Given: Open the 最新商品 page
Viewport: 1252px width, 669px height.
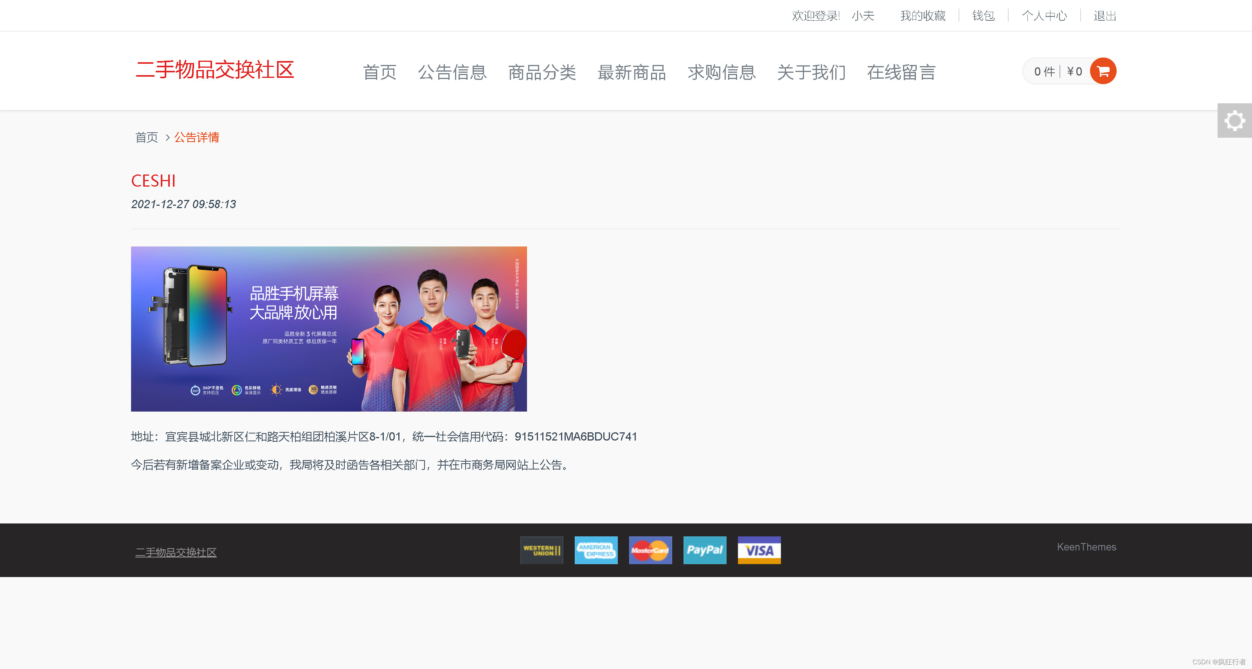Looking at the screenshot, I should [x=631, y=72].
